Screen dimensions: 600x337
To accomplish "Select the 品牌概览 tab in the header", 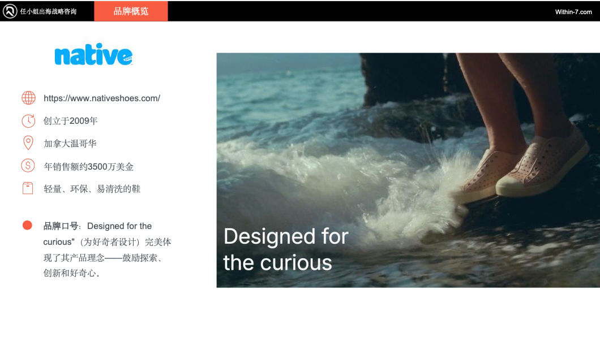I will (x=131, y=11).
